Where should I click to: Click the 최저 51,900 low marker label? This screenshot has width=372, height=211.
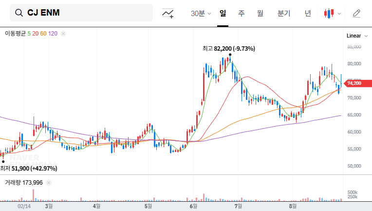pos(28,169)
